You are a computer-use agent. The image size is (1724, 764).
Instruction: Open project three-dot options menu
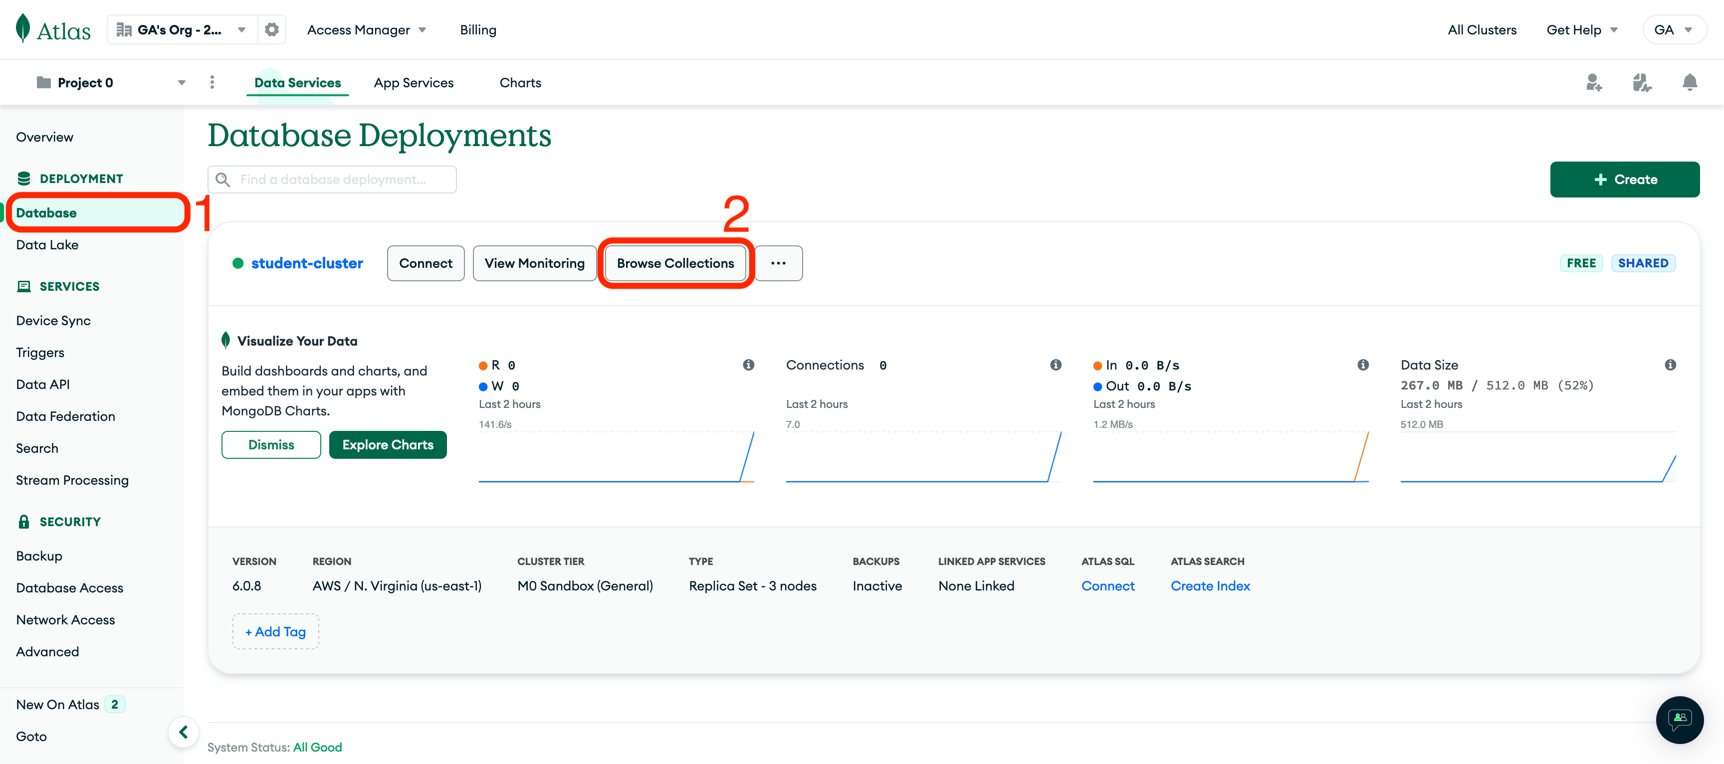[212, 82]
